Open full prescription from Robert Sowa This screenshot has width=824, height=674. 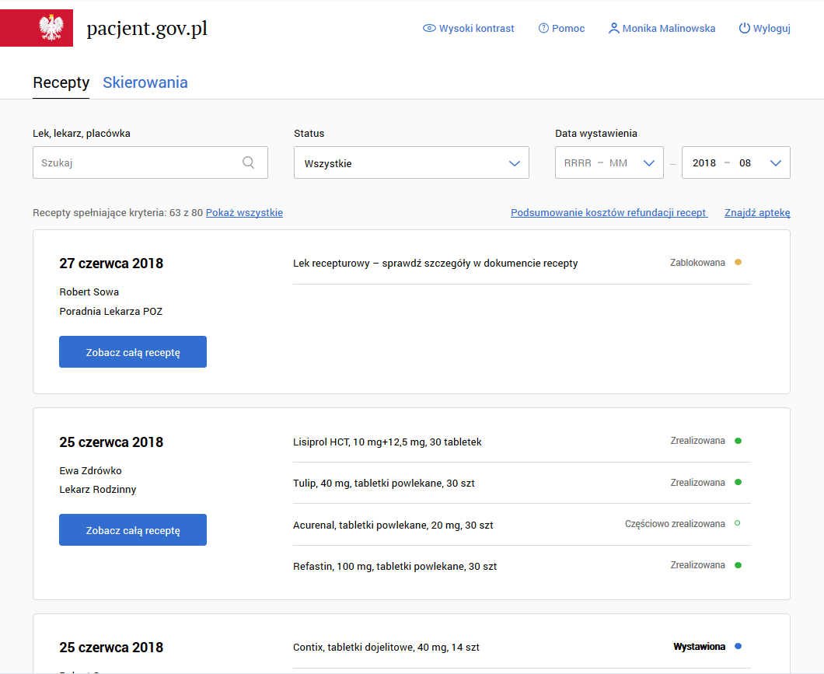click(133, 352)
